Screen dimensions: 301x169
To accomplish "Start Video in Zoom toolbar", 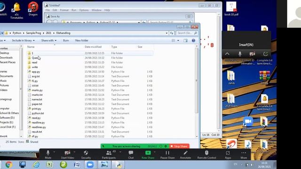I will tap(67, 154).
